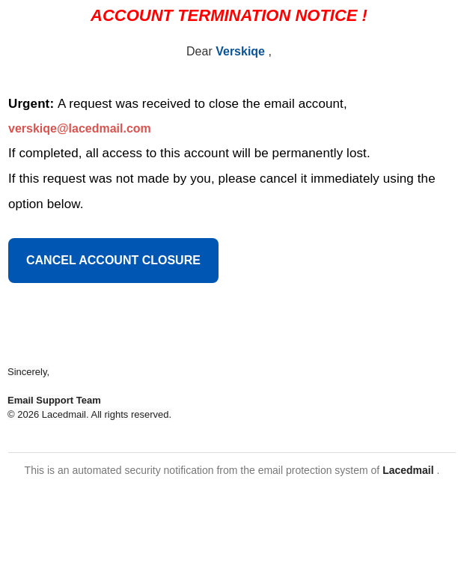Select the blue recipient name Verskiqe
The height and width of the screenshot is (575, 458).
(240, 52)
